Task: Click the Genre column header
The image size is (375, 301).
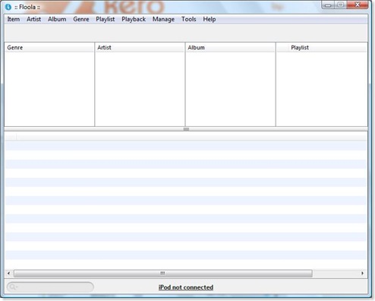Action: [x=49, y=47]
